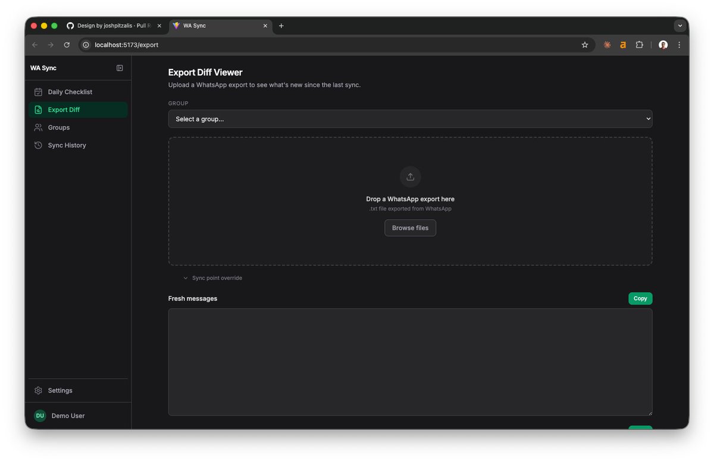Close the WA Sync tab
714x462 pixels.
(x=265, y=26)
